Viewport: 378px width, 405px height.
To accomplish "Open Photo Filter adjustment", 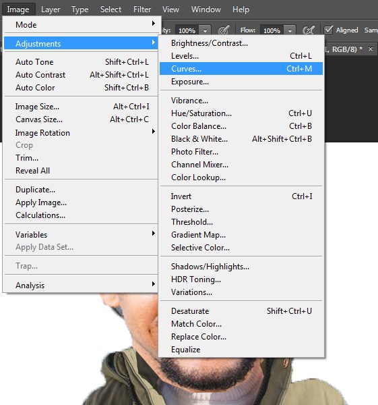I will 241,152.
